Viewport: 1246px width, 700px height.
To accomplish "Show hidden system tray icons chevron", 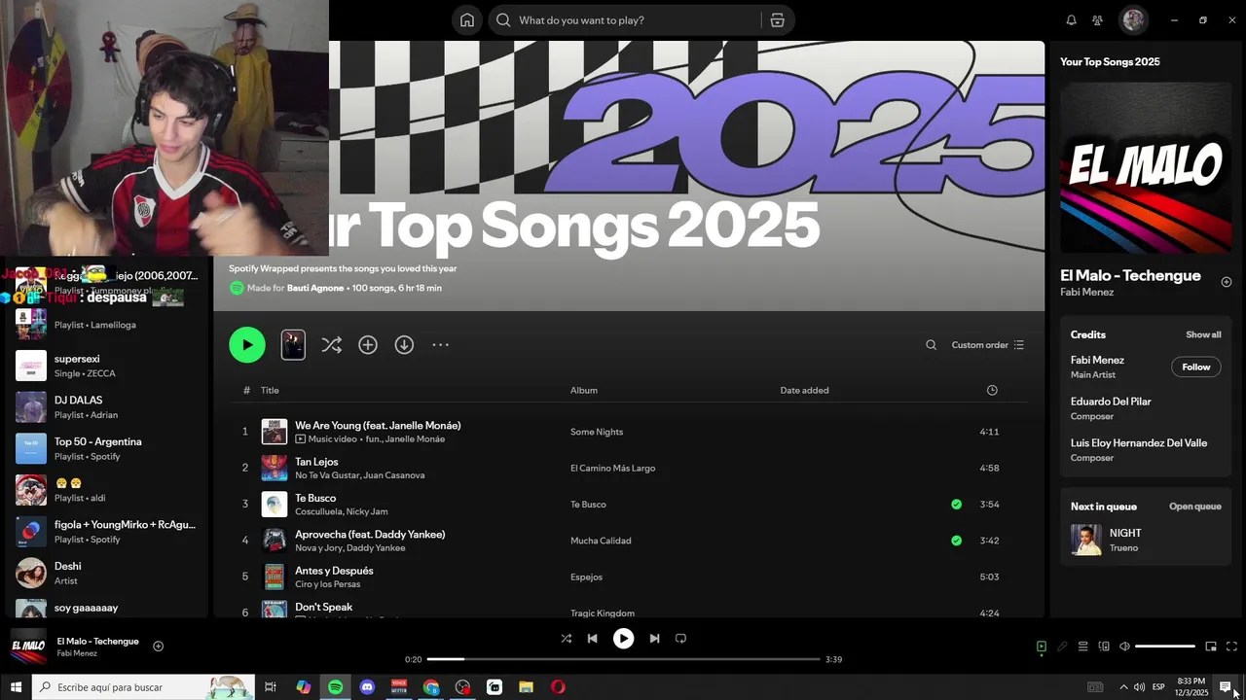I will pos(1123,687).
